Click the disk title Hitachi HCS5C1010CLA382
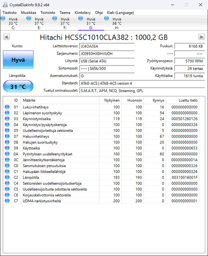208x256 pixels. (x=104, y=37)
